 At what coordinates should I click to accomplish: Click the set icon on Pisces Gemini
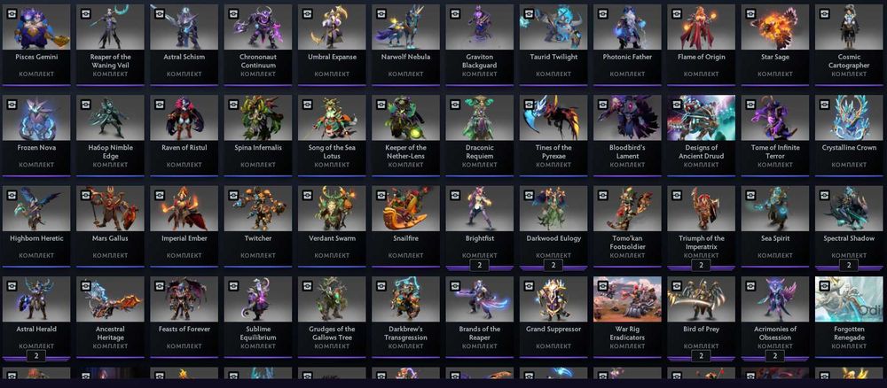coord(12,13)
